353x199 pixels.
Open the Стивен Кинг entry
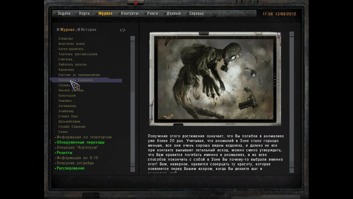point(68,116)
